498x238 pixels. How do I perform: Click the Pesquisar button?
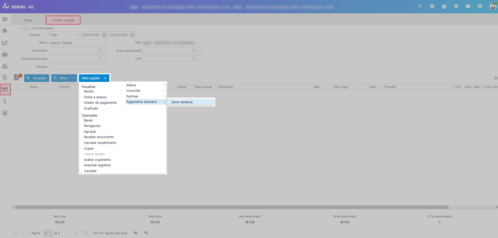point(37,78)
